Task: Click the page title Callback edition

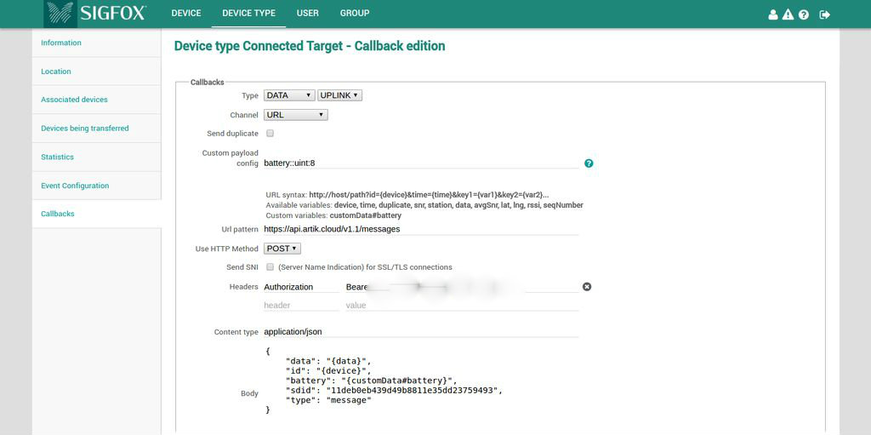Action: (x=310, y=46)
